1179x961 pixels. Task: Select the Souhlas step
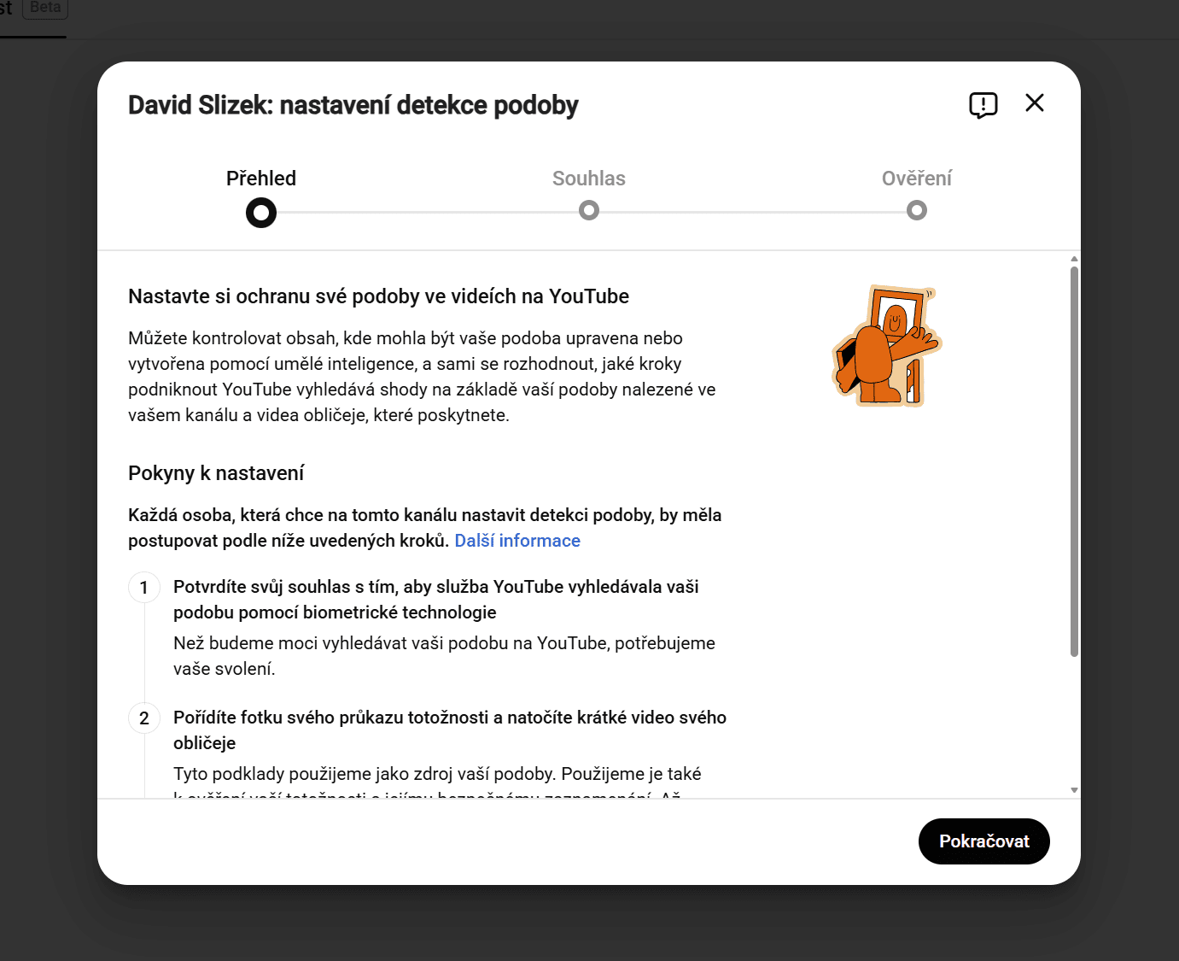[589, 179]
